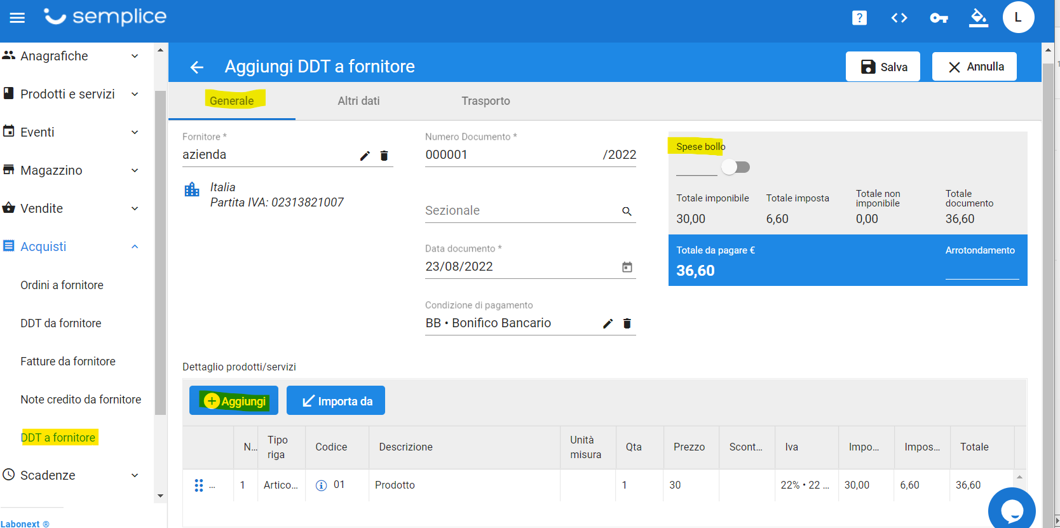Screen dimensions: 1060x528
Task: Open DDT da fornitore page
Action: coord(61,323)
